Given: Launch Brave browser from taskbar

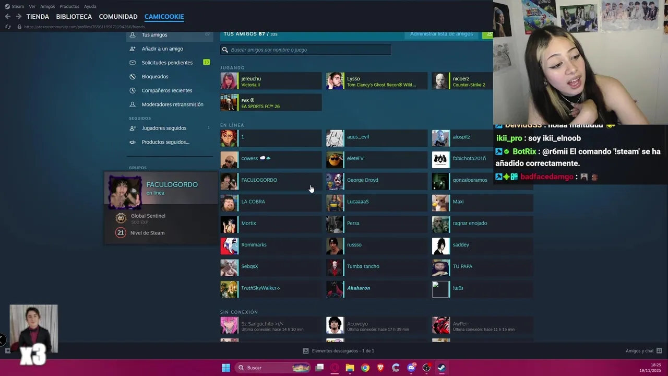Looking at the screenshot, I should coord(380,368).
